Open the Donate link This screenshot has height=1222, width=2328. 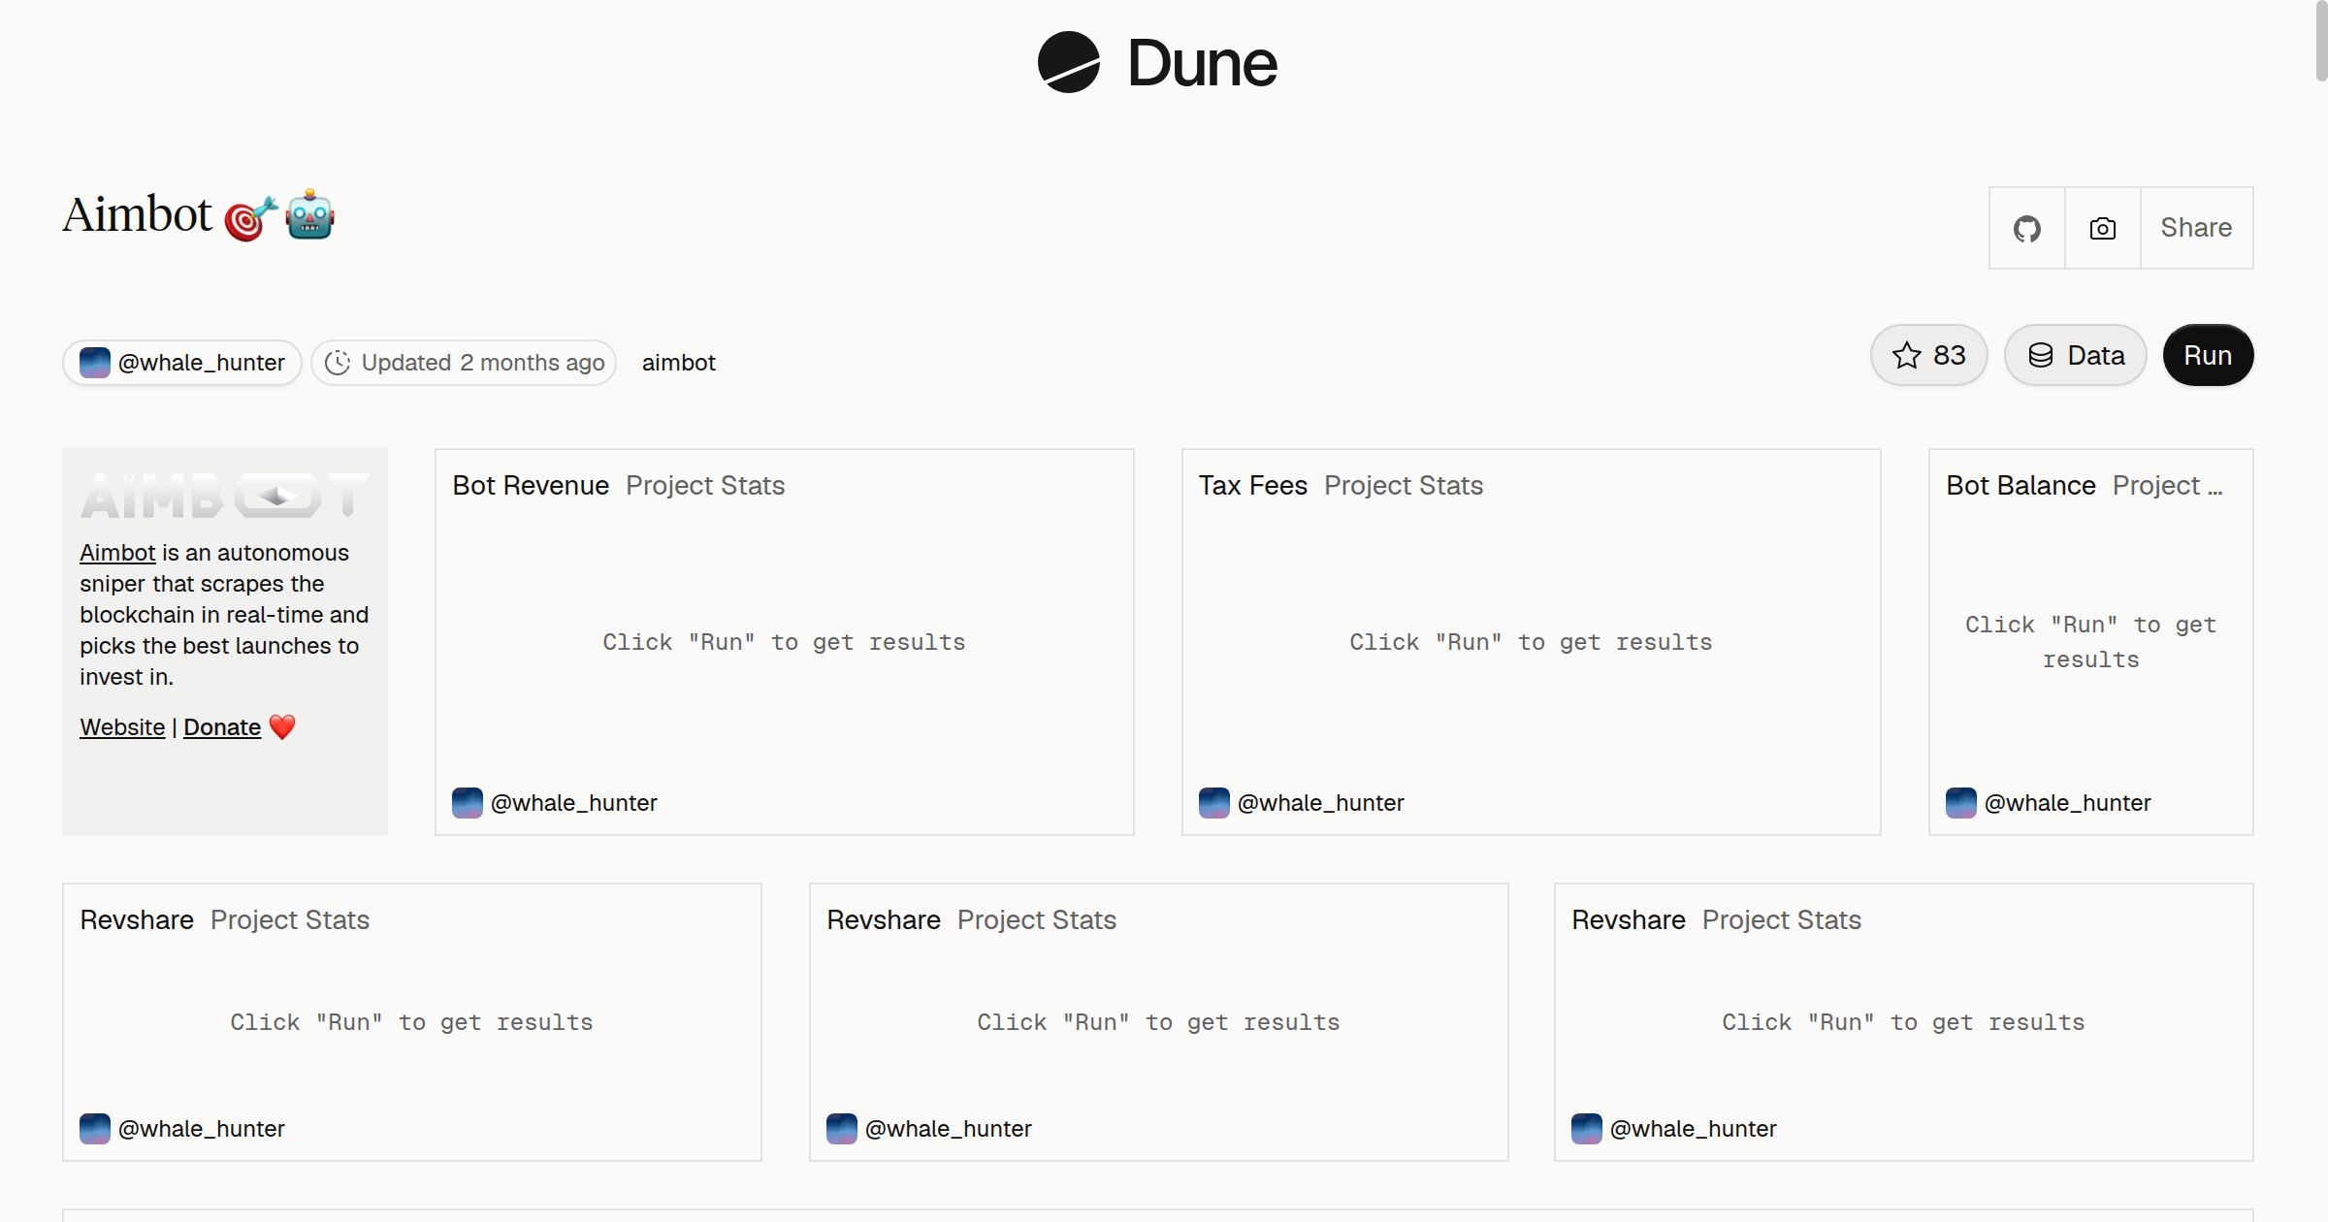coord(222,727)
